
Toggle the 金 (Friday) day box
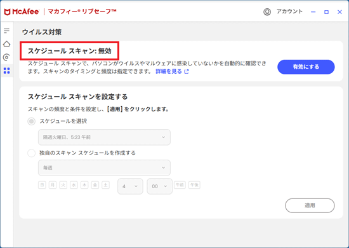coord(95,185)
